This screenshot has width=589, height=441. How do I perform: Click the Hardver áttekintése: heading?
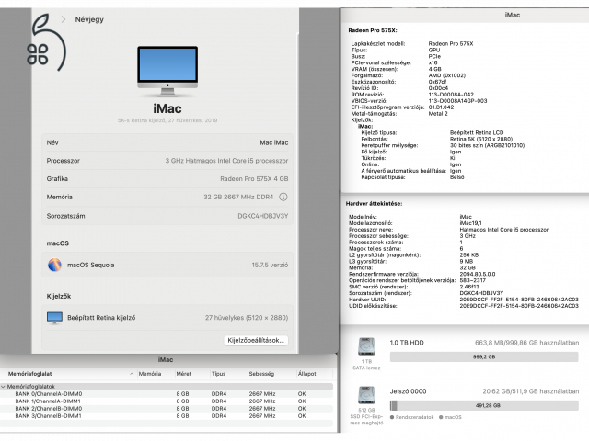click(x=374, y=204)
